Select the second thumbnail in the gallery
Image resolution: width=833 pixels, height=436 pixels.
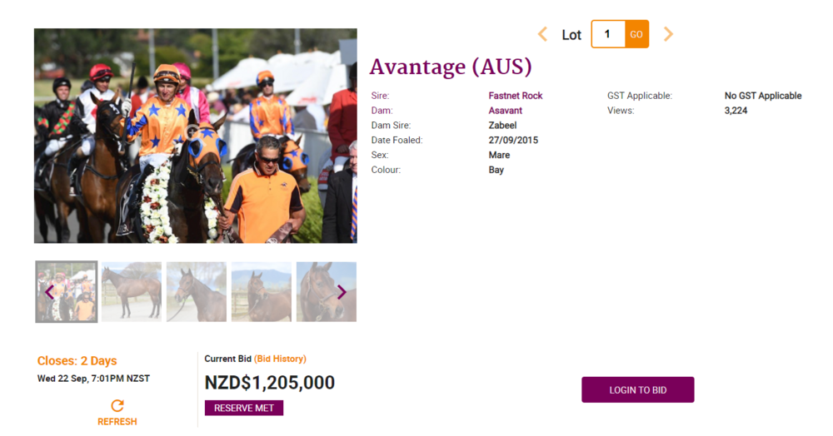point(132,292)
